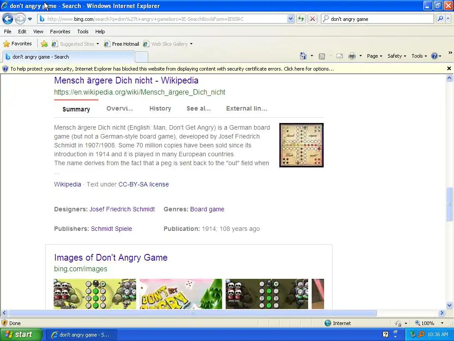Click the Internet security zone indicator
Screen dimensions: 454x341
point(338,323)
